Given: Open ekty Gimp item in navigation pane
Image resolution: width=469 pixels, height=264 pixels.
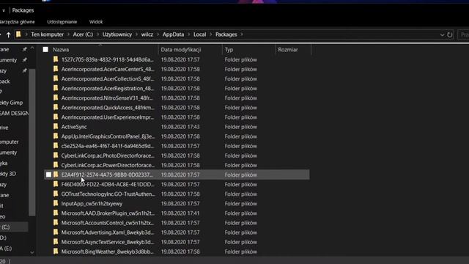Looking at the screenshot, I should click(12, 103).
